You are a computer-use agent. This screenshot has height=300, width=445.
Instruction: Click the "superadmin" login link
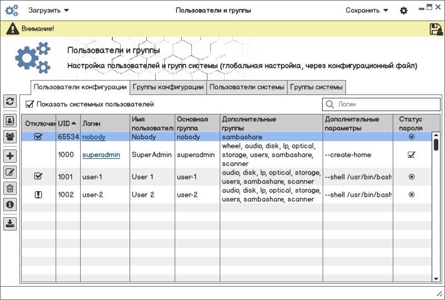pyautogui.click(x=101, y=155)
